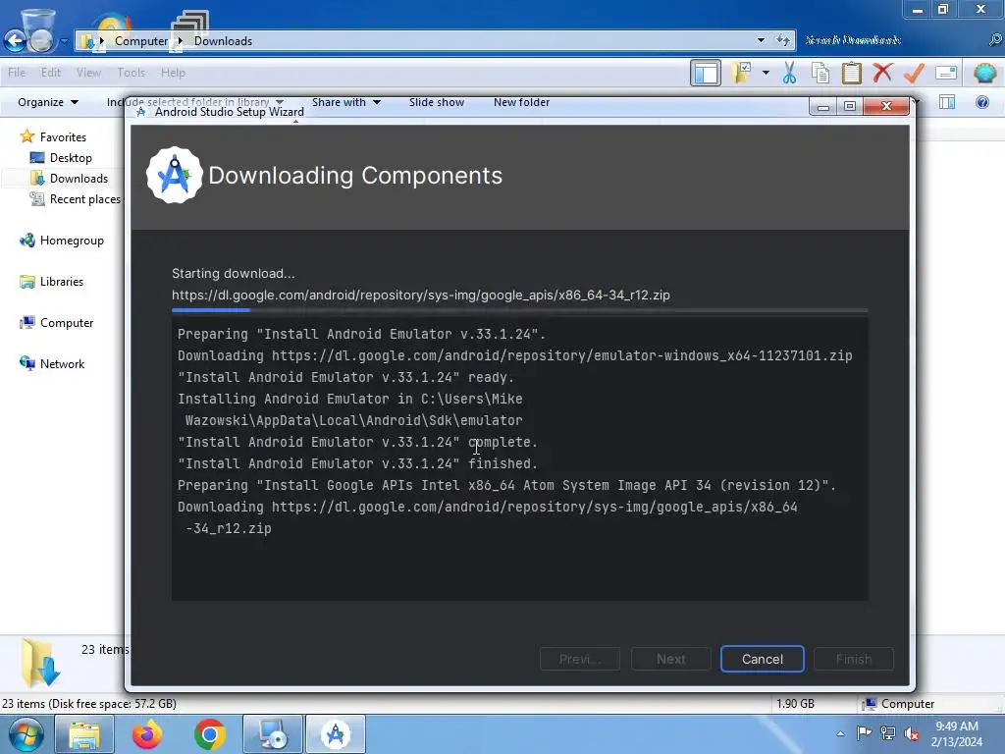The image size is (1005, 754).
Task: Click the Cut scissors icon
Action: 790,73
